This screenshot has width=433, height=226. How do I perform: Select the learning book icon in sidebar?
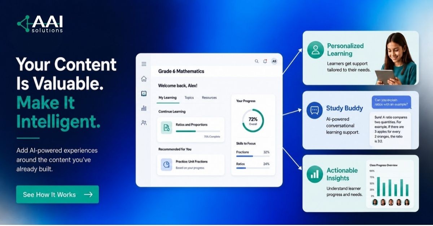[144, 93]
